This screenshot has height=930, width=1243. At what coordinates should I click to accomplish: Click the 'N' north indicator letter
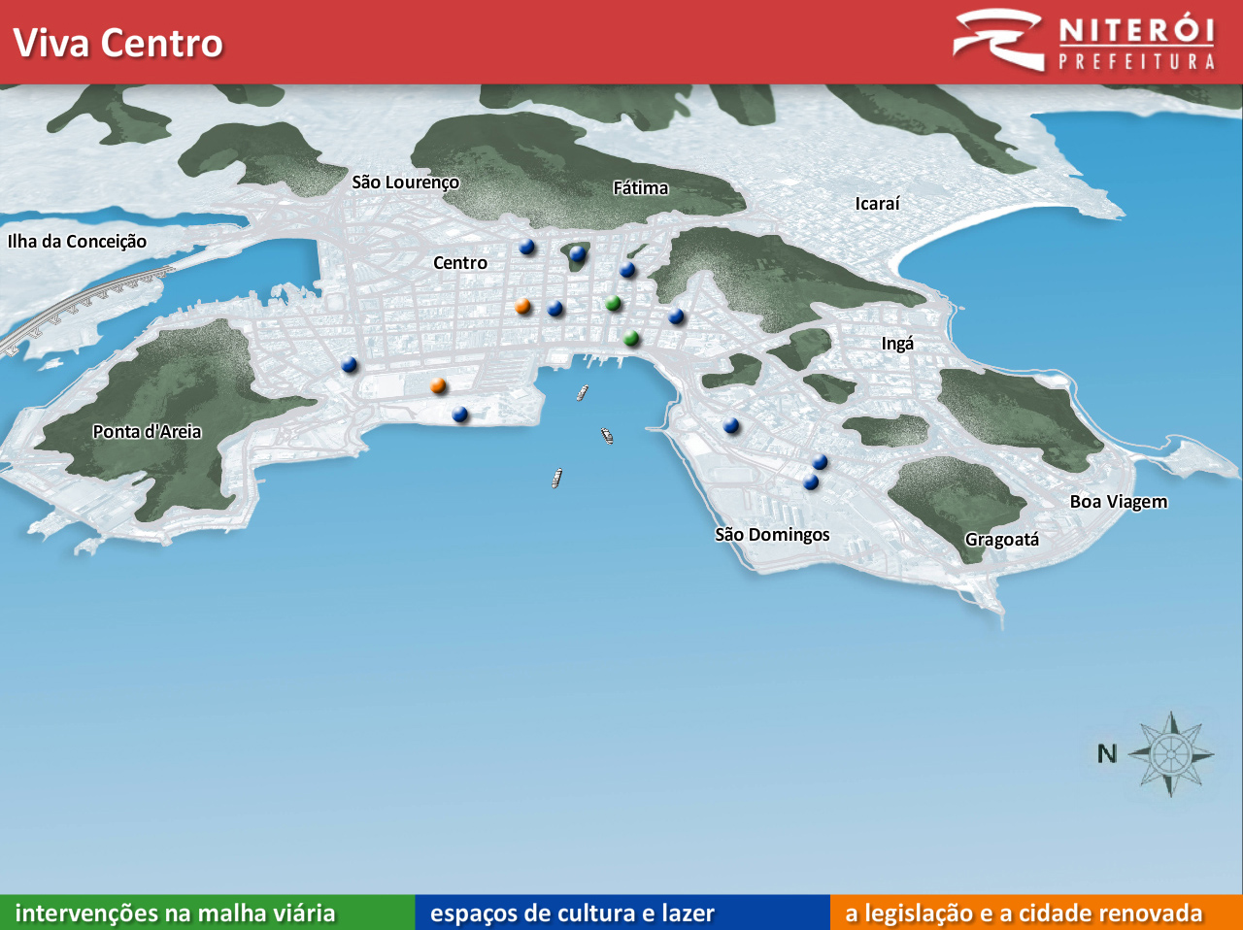[x=1107, y=753]
